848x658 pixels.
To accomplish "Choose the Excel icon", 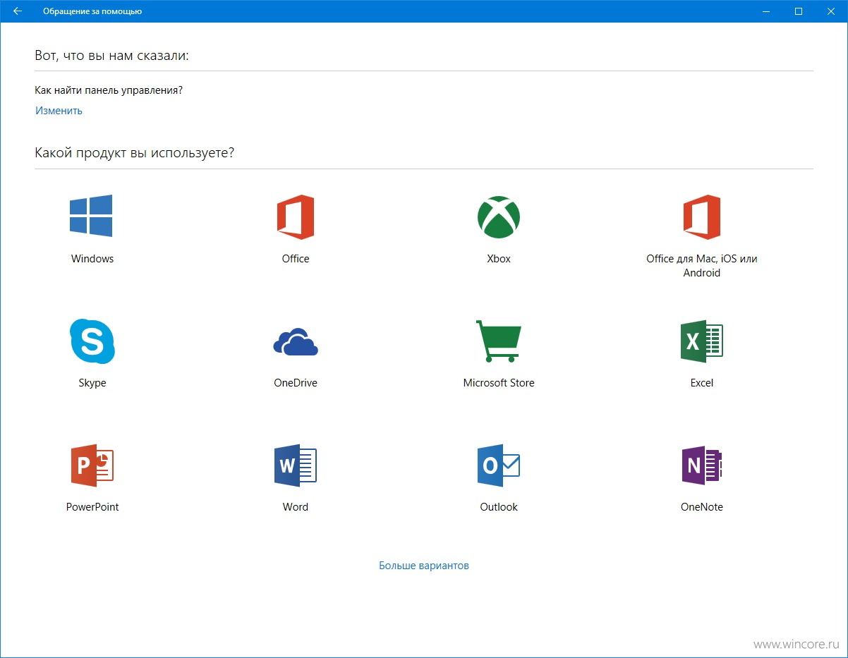I will [x=702, y=341].
